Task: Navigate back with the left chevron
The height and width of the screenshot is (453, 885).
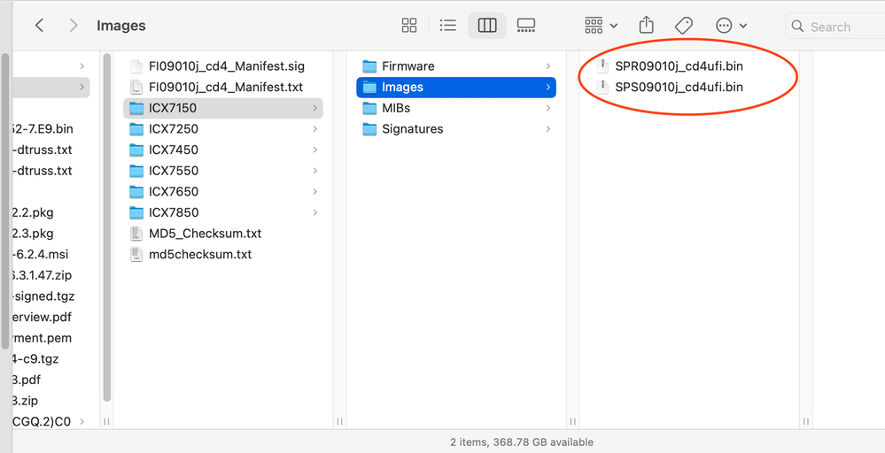Action: click(x=39, y=26)
